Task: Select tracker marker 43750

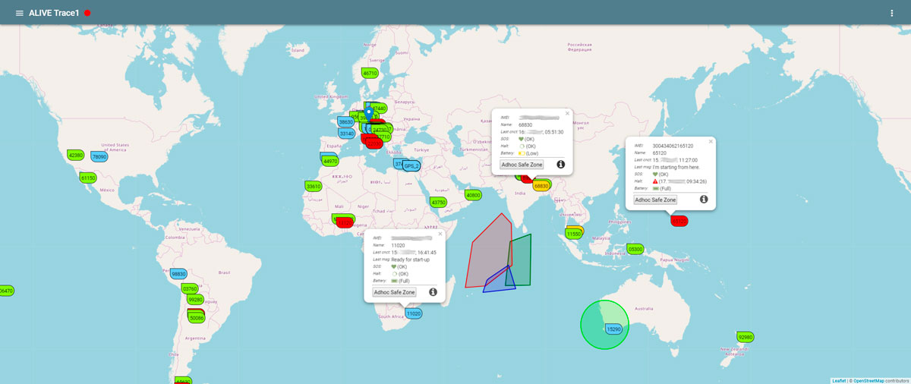Action: [438, 203]
